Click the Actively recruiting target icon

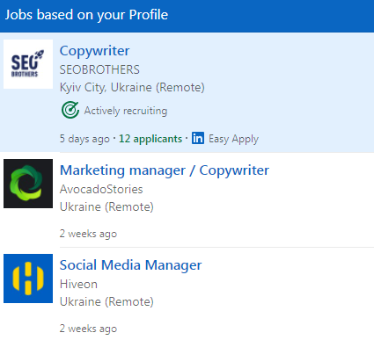click(70, 110)
